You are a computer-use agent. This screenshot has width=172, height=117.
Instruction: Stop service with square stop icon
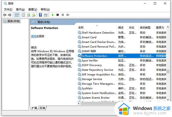click(x=58, y=15)
